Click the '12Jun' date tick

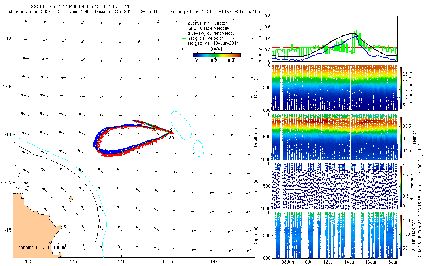coord(330,262)
